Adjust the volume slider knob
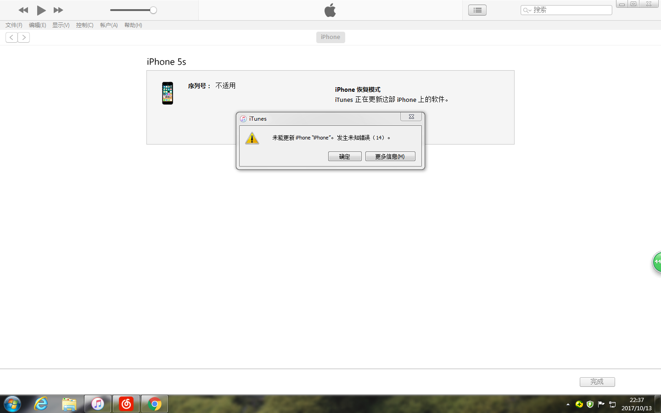The height and width of the screenshot is (413, 661). (x=153, y=10)
